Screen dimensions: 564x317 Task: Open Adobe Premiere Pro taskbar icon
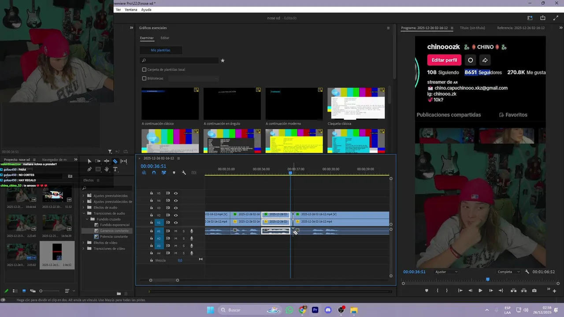[315, 310]
